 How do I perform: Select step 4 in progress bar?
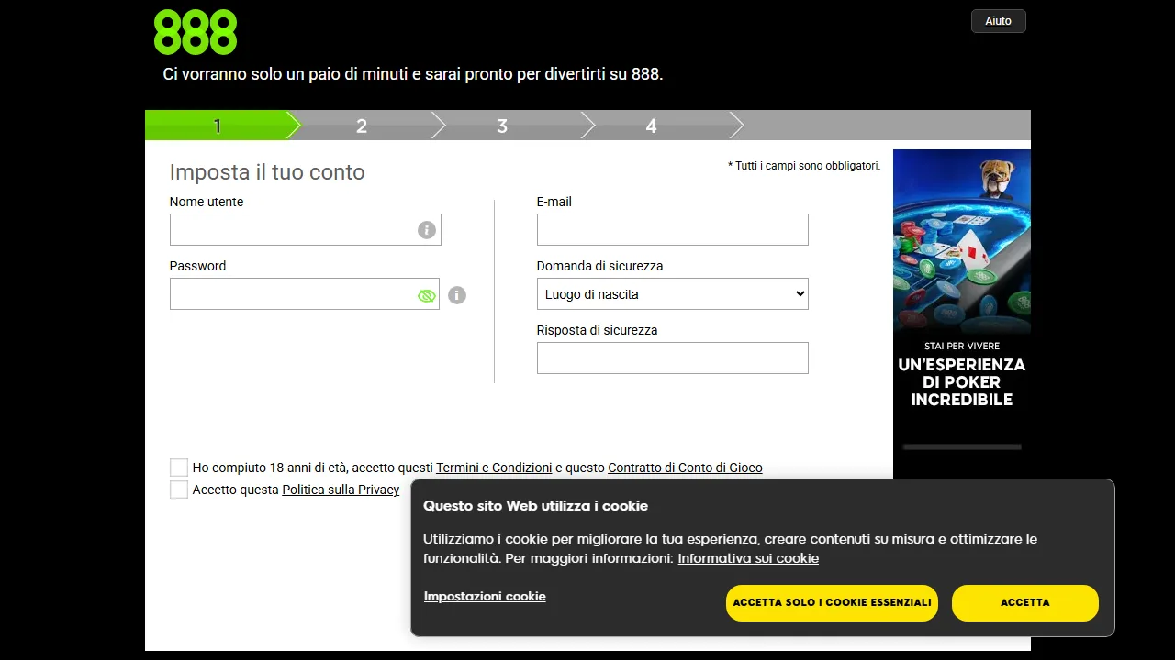tap(651, 126)
